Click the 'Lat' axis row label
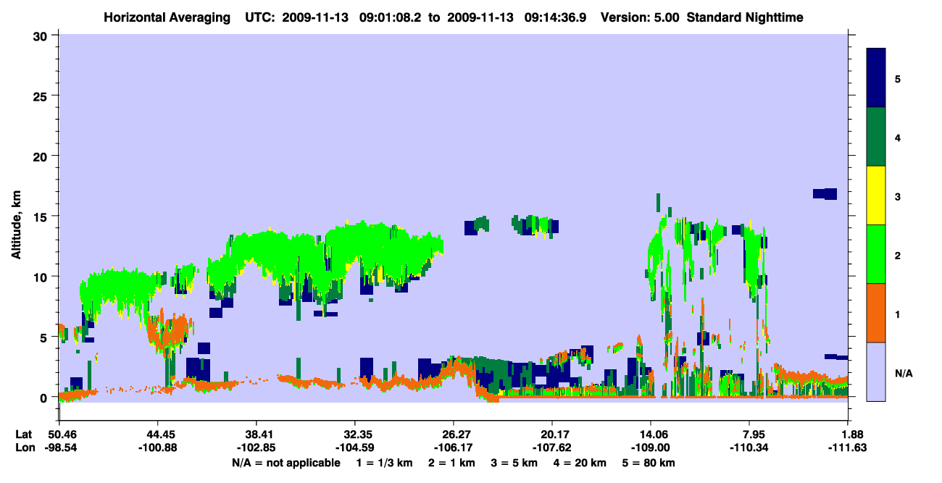 tap(23, 434)
